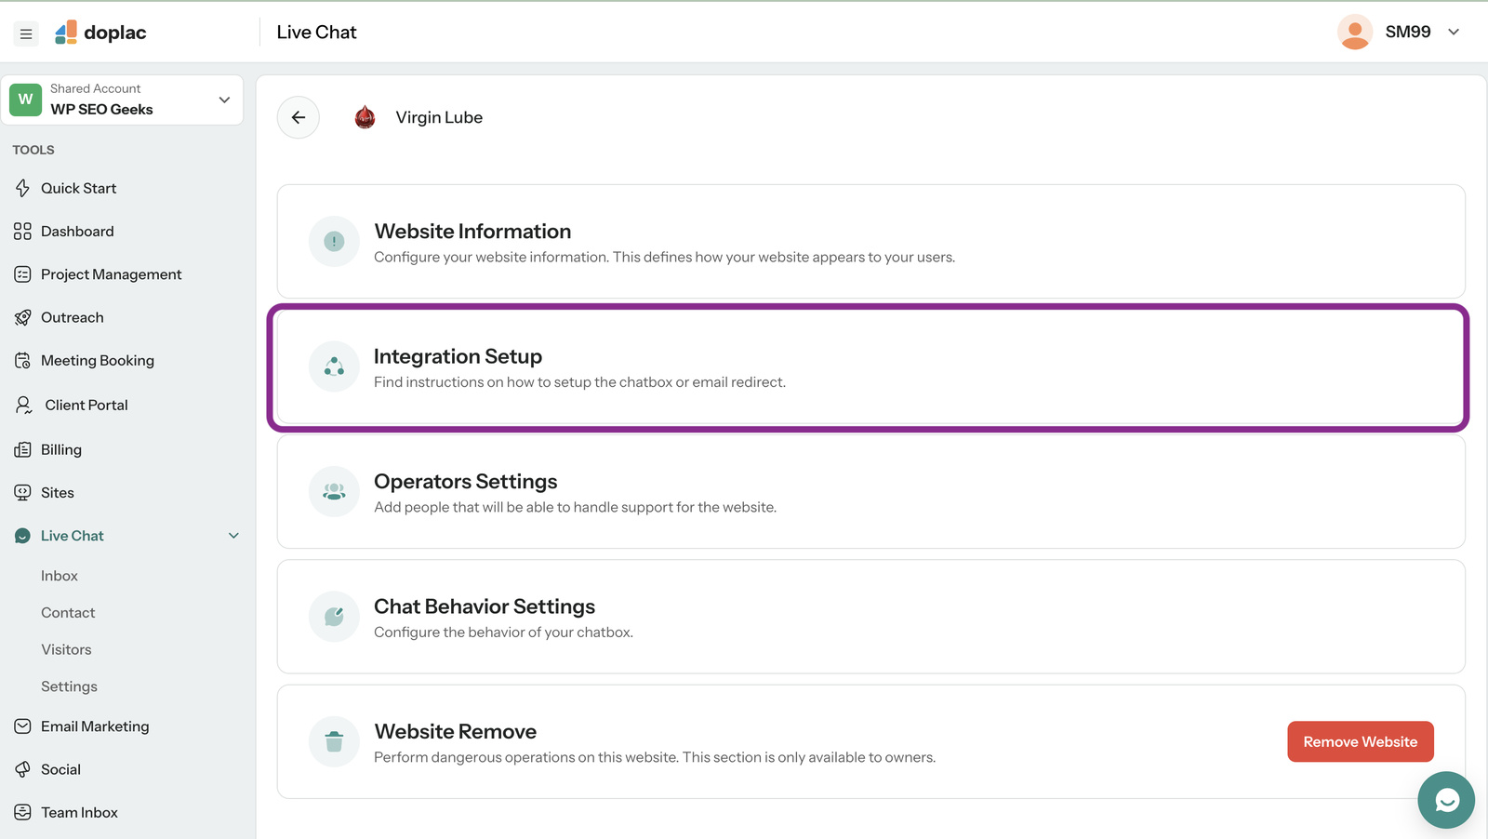
Task: Open Quick Start from sidebar
Action: 79,188
